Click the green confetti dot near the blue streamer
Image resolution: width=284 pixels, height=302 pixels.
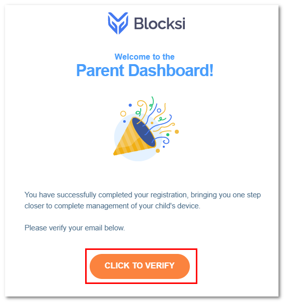[x=168, y=135]
